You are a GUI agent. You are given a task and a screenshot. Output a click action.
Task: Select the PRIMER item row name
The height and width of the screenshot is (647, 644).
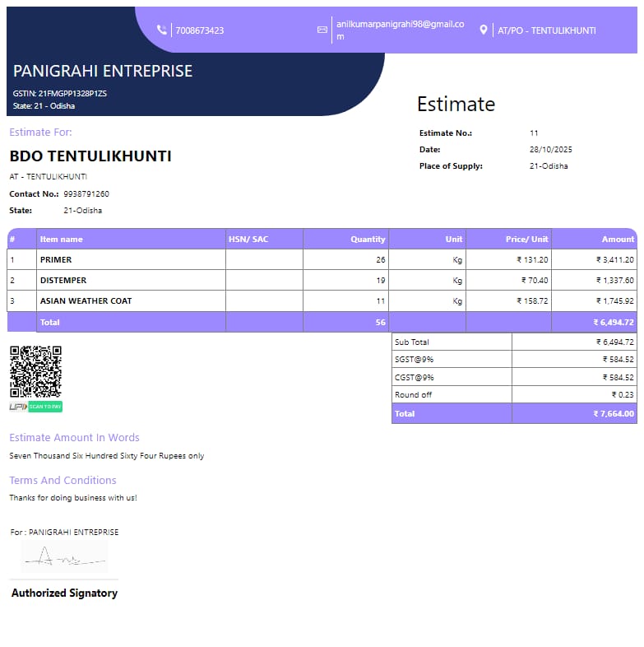pyautogui.click(x=56, y=260)
